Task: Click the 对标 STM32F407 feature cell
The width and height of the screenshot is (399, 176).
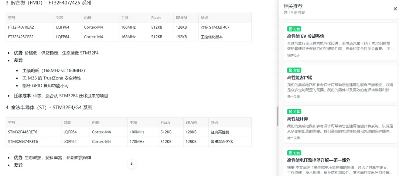Action: click(225, 27)
